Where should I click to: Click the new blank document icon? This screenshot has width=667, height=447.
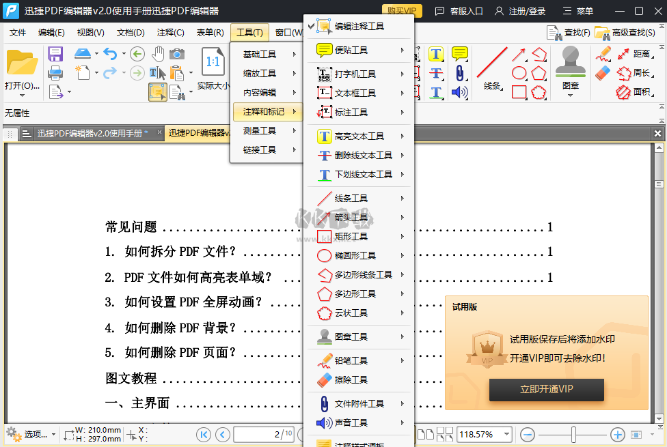point(83,72)
